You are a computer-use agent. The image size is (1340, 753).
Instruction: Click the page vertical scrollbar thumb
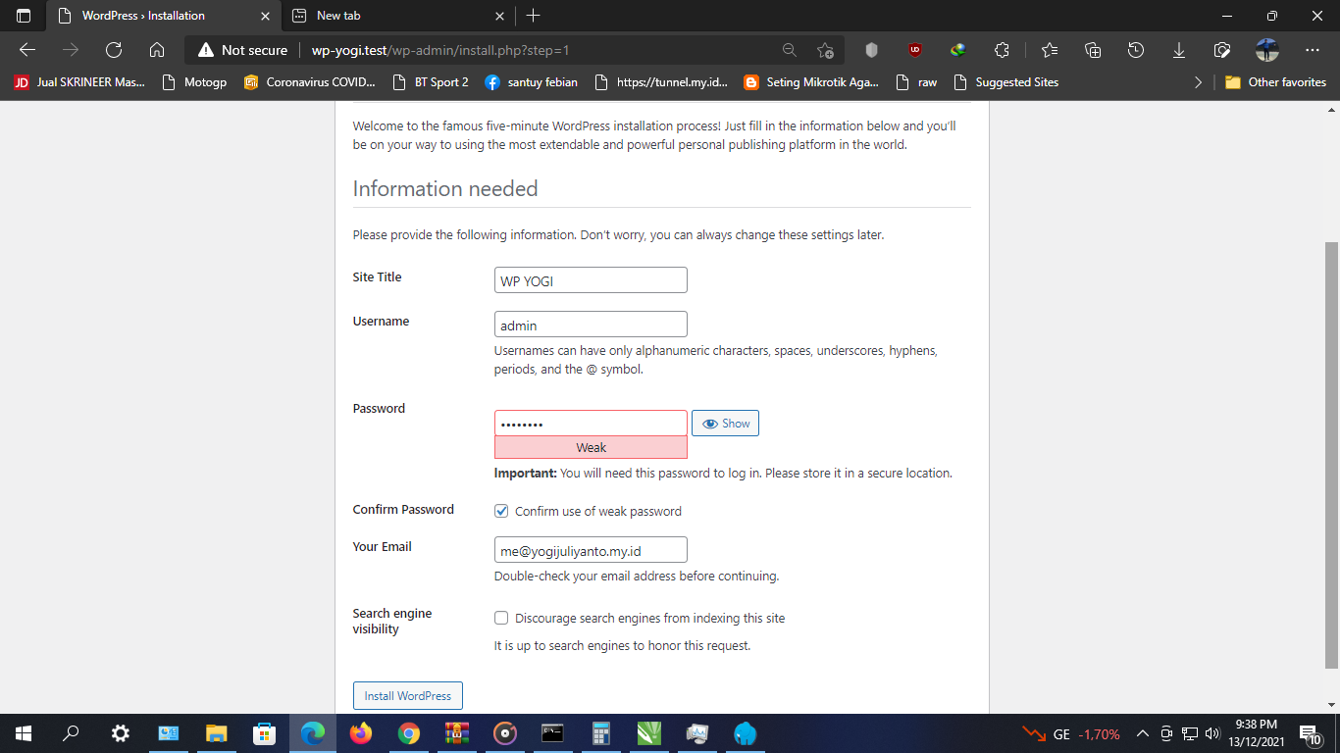click(x=1331, y=455)
